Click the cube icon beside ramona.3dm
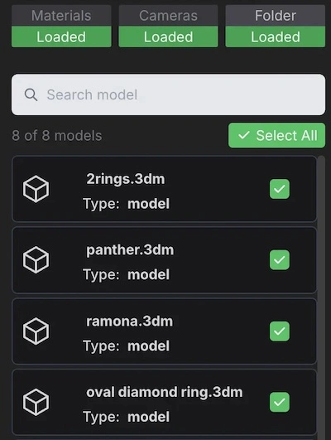 point(36,331)
